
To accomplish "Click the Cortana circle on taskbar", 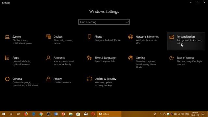I will (11, 114).
